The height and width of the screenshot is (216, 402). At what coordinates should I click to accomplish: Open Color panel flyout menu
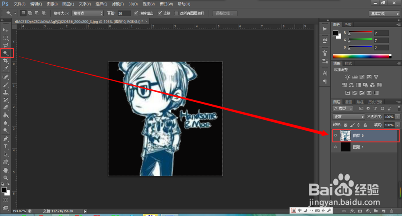[x=398, y=24]
